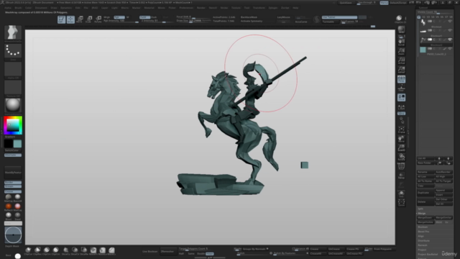This screenshot has height=259, width=460.
Task: Click the Move view icon
Action: [401, 139]
